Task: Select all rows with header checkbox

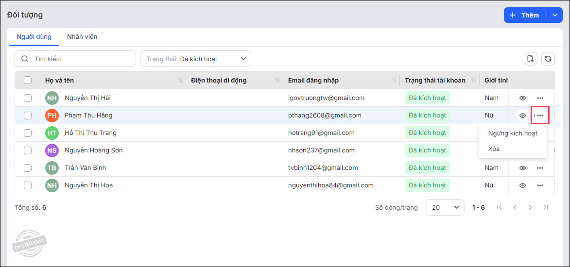Action: pos(28,80)
